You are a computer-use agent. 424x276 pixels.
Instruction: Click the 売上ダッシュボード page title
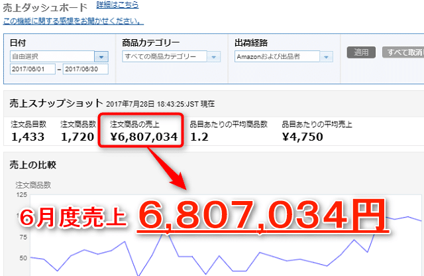click(x=44, y=7)
